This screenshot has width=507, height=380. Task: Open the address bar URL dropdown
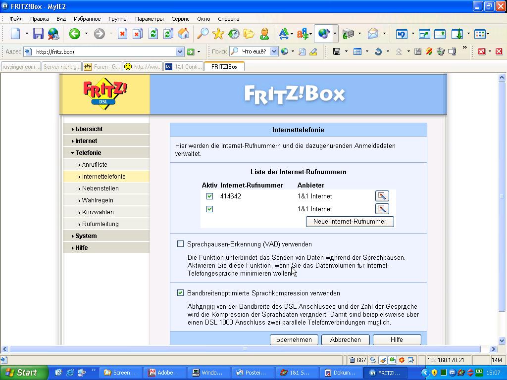point(180,51)
